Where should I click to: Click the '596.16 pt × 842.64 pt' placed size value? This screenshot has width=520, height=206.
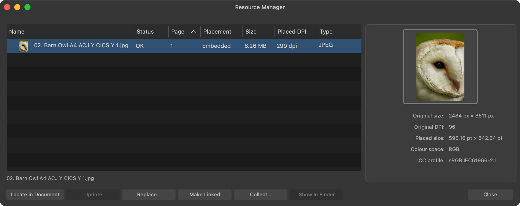[x=476, y=138]
